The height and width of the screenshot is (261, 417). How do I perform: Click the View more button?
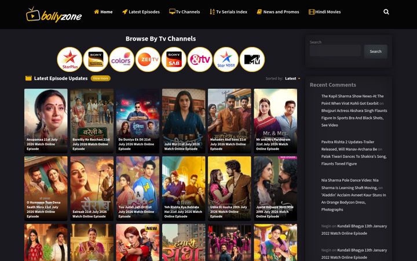click(101, 78)
